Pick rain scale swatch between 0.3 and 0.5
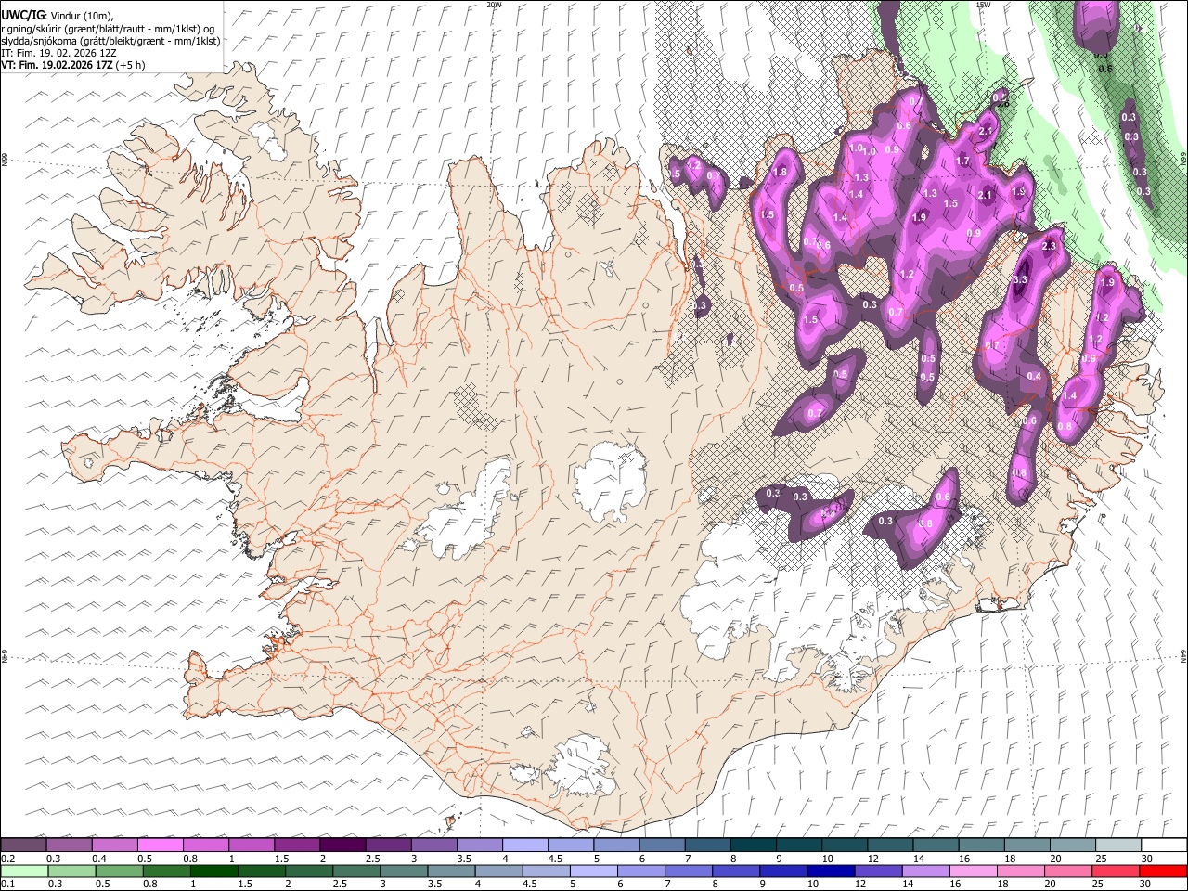1188x891 pixels. [71, 872]
